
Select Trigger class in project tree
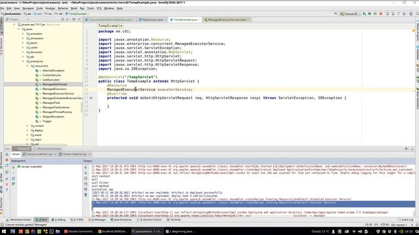(x=46, y=121)
